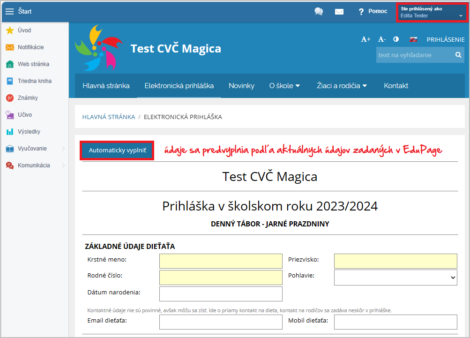Click the Test CVČ Magica pinwheel logo

[x=98, y=48]
